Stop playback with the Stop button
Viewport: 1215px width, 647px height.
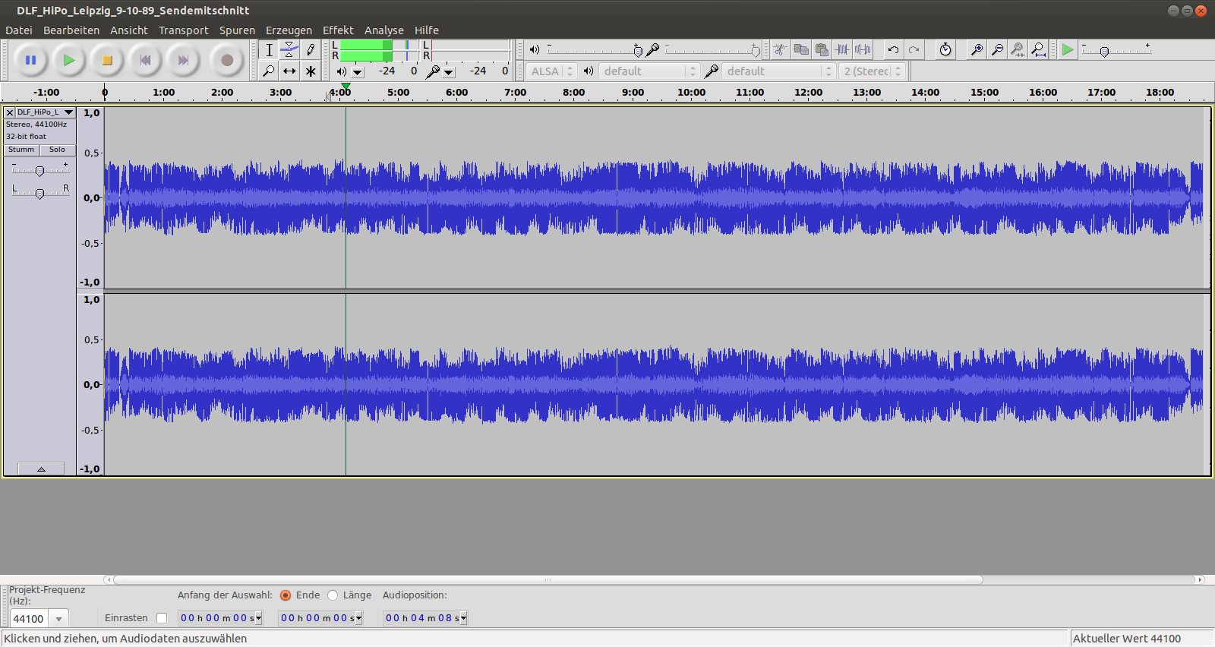(x=107, y=60)
